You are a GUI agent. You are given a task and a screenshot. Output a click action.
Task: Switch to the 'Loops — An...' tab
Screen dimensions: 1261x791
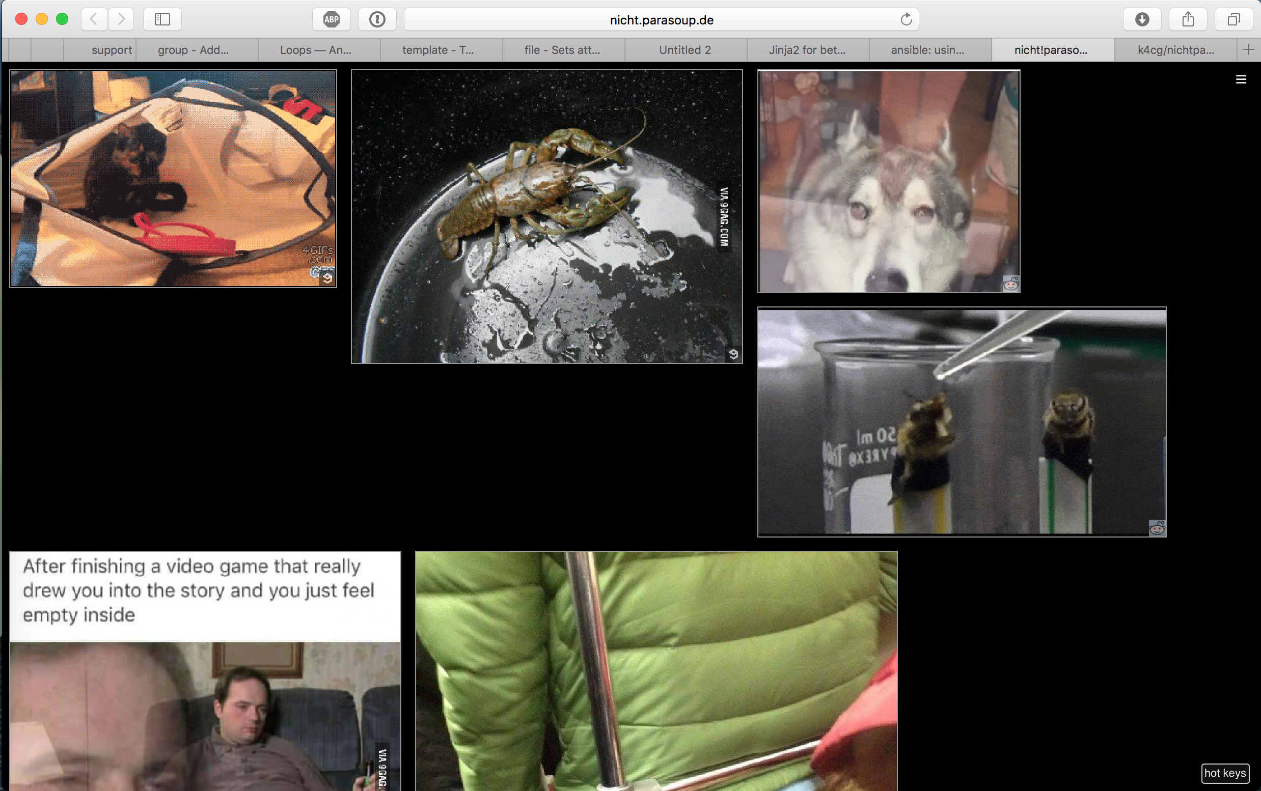click(315, 50)
